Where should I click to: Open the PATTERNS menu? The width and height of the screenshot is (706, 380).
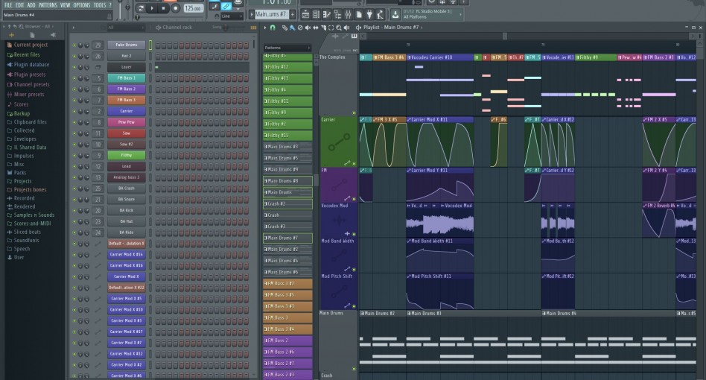(48, 5)
